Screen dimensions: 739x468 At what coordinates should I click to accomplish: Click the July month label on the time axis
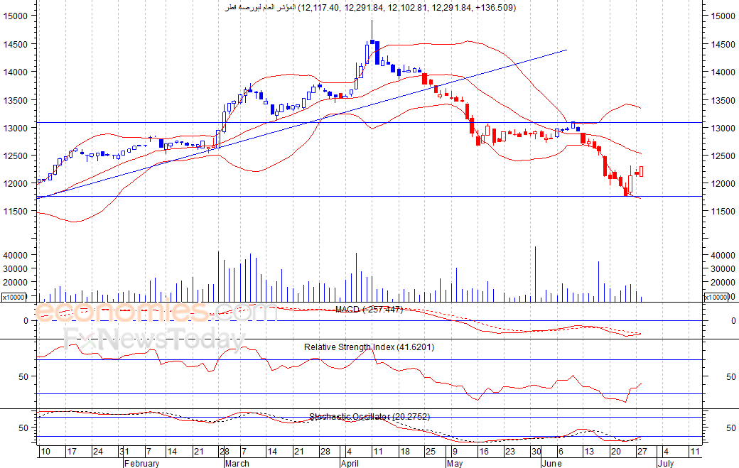(666, 463)
